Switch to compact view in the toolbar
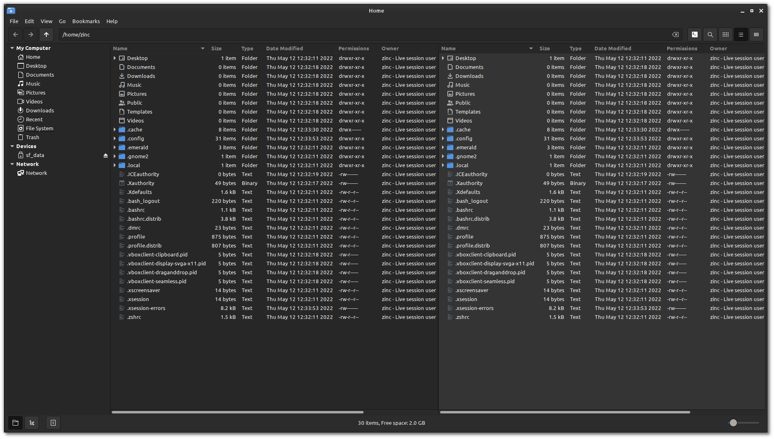774x439 pixels. tap(757, 34)
